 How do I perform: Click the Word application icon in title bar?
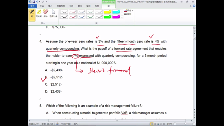(x=29, y=2)
